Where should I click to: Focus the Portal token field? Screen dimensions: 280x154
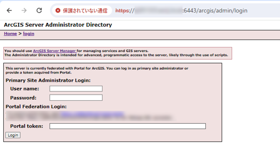(128, 126)
